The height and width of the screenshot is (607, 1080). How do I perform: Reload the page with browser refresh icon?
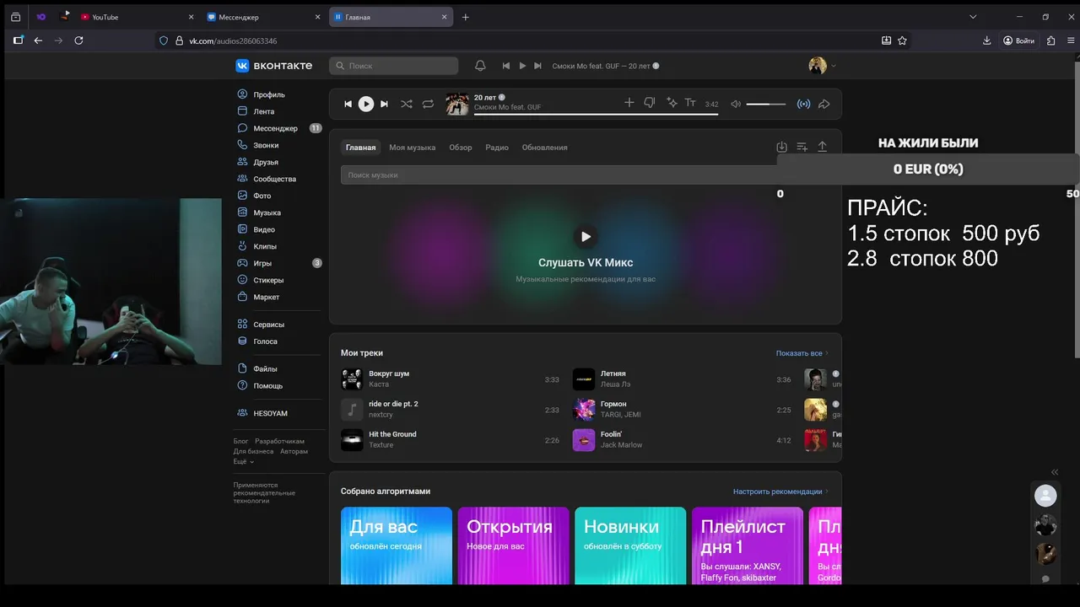(79, 40)
